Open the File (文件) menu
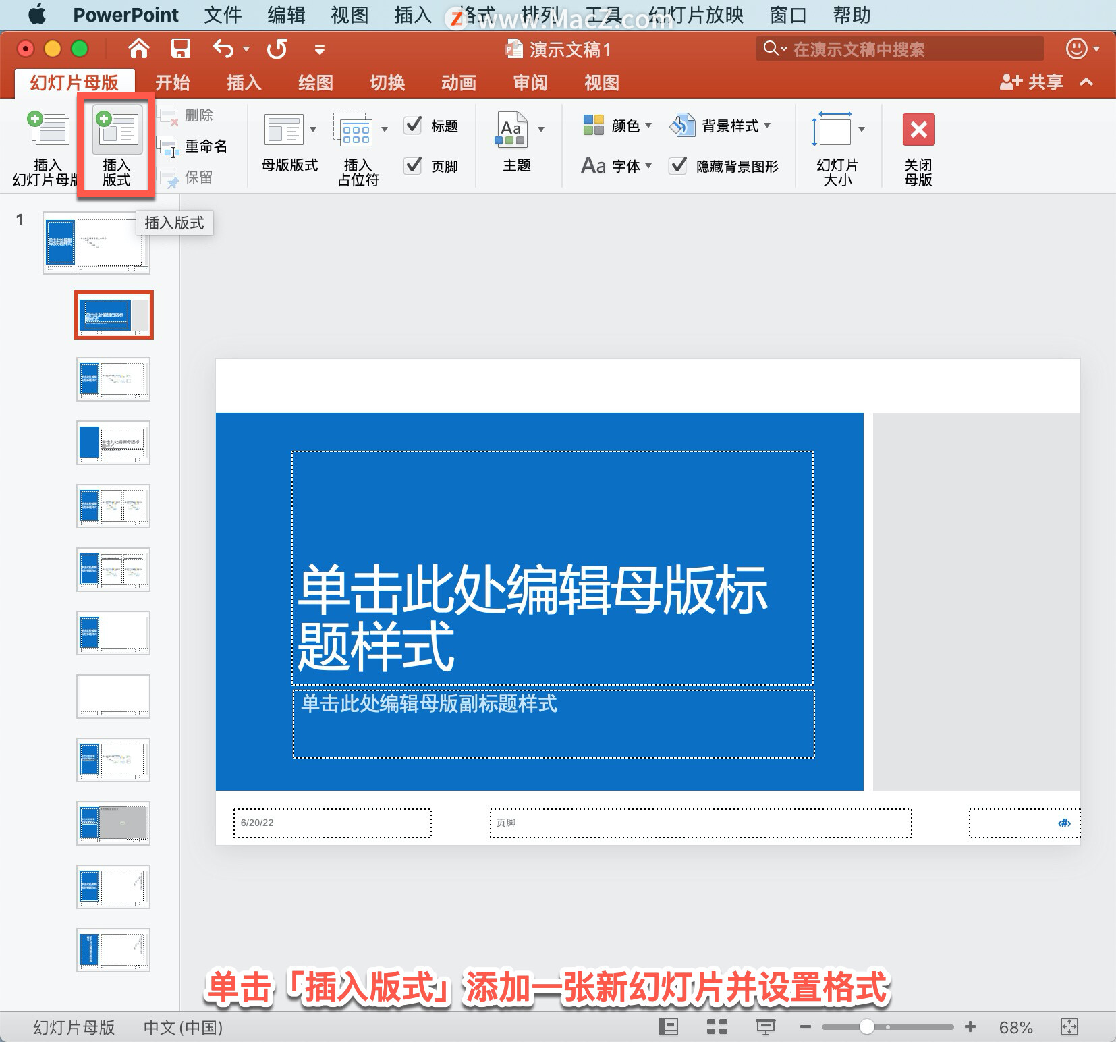The image size is (1116, 1042). [x=223, y=14]
